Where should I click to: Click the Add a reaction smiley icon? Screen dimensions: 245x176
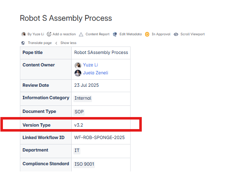pyautogui.click(x=49, y=34)
